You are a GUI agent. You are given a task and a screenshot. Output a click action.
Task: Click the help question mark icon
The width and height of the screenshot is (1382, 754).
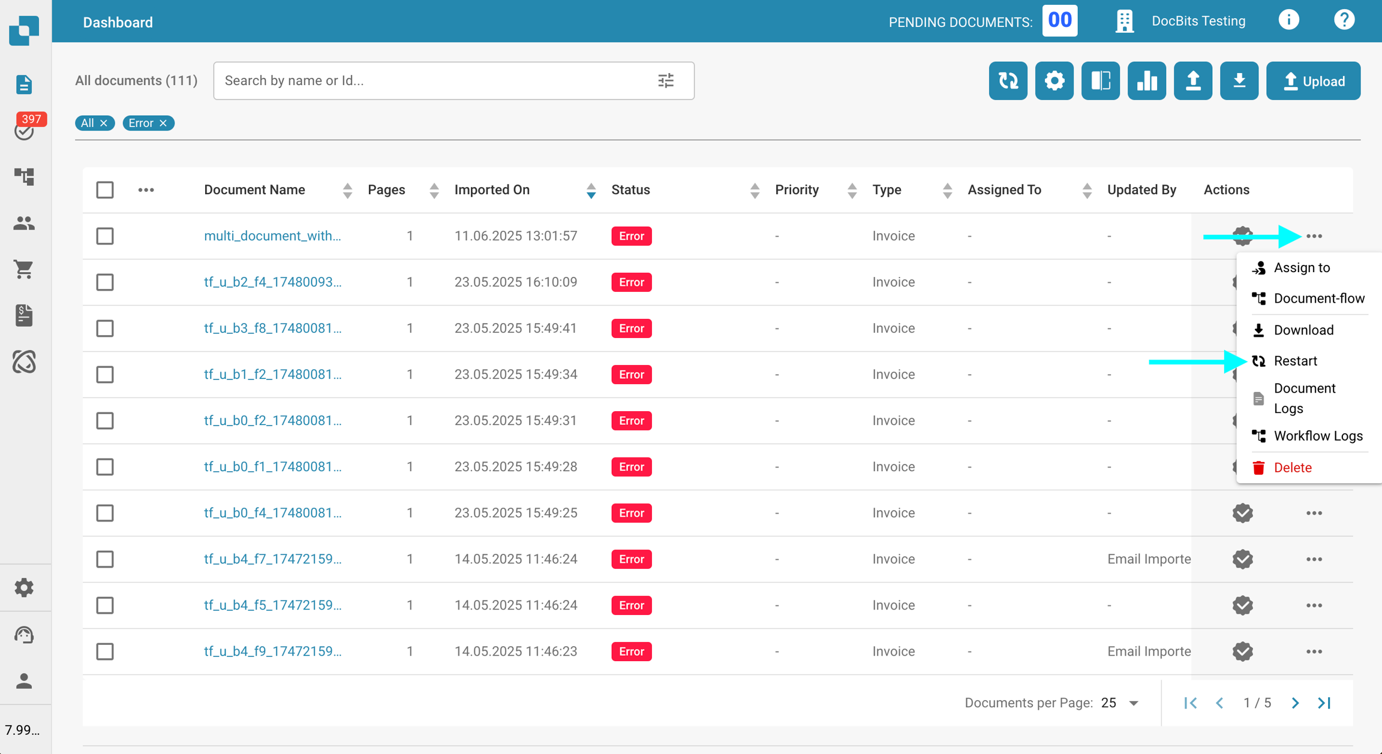pos(1344,21)
